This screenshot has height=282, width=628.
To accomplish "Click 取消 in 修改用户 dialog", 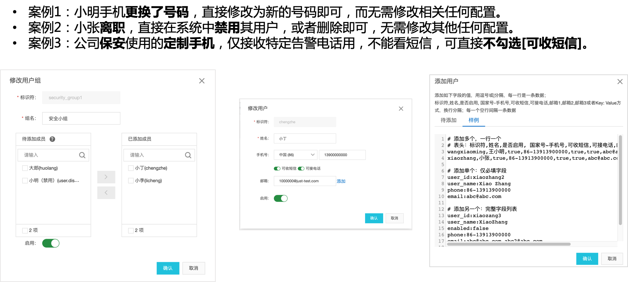I will [395, 218].
